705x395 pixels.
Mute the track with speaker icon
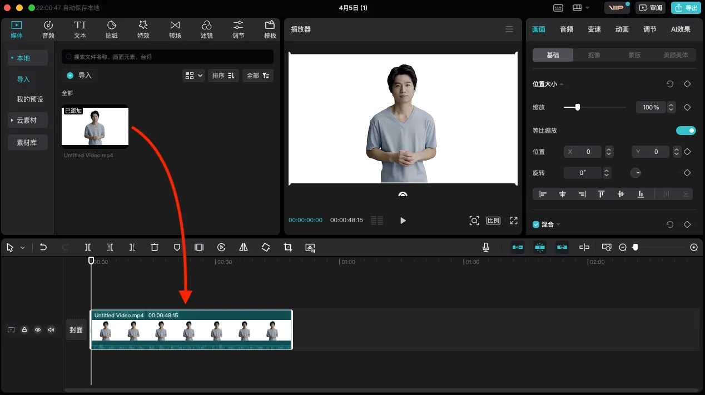click(51, 329)
